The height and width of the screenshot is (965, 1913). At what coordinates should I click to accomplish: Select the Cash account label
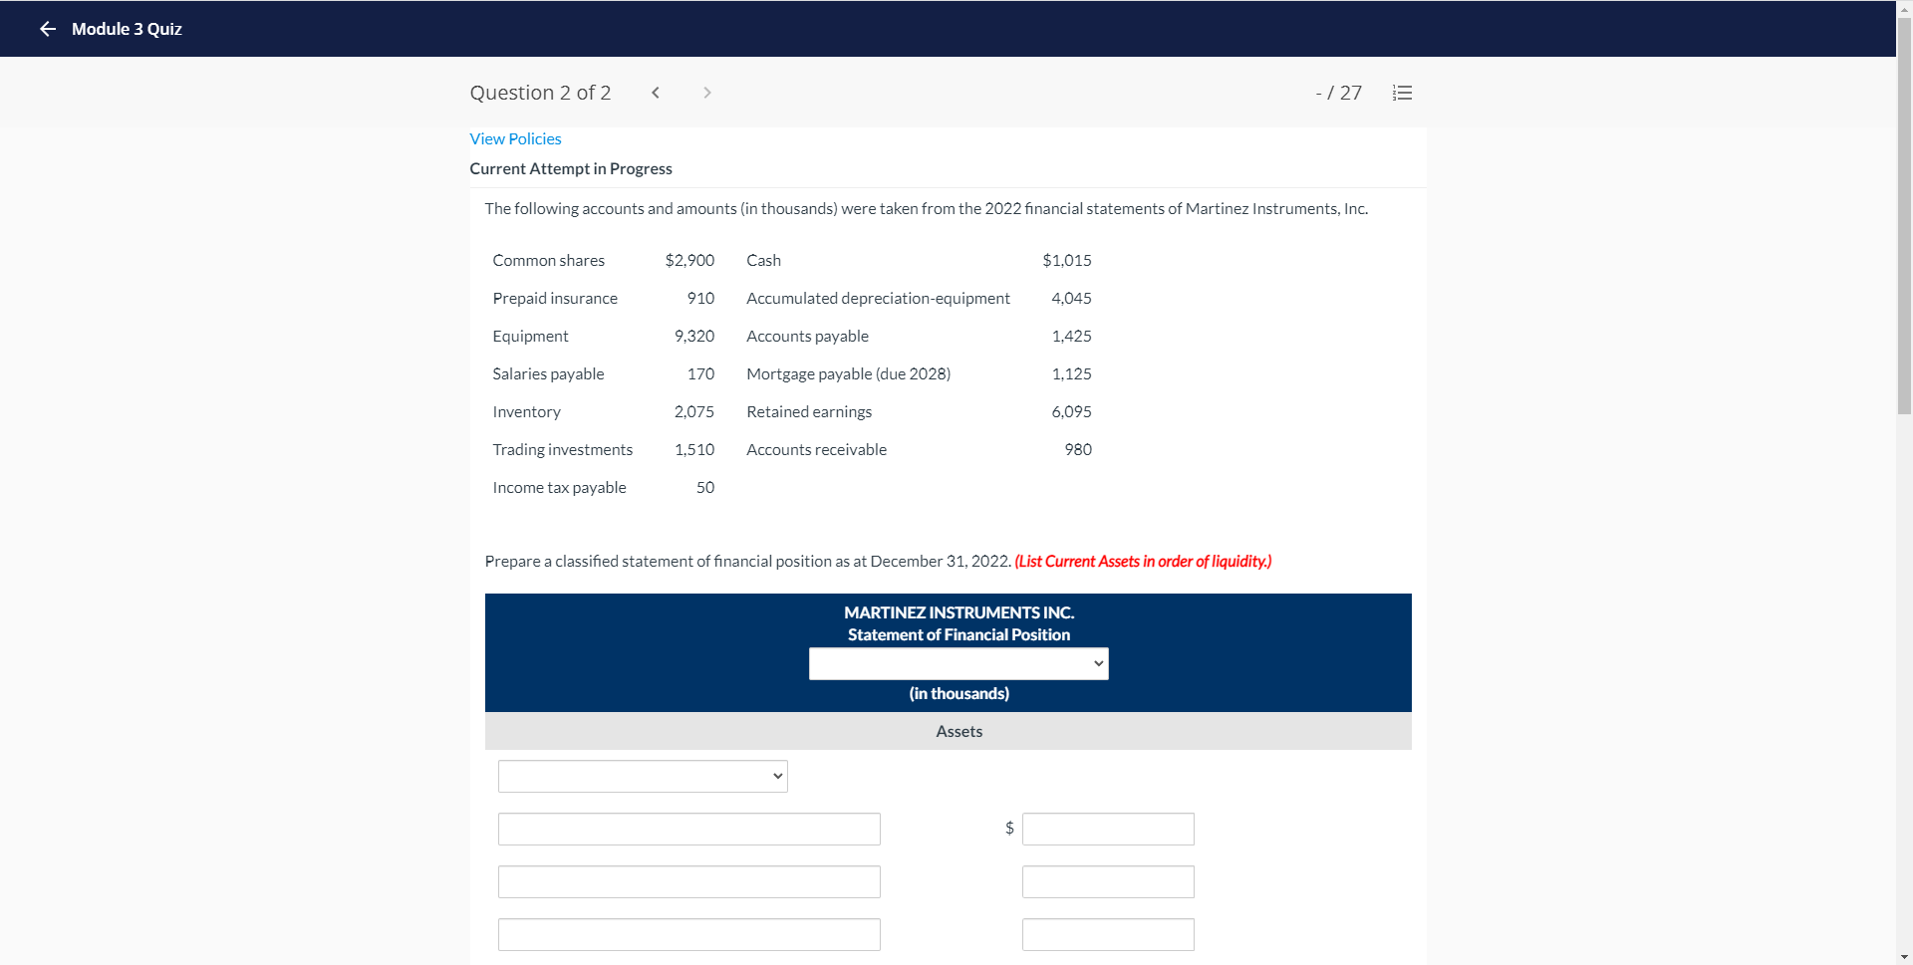click(x=763, y=260)
